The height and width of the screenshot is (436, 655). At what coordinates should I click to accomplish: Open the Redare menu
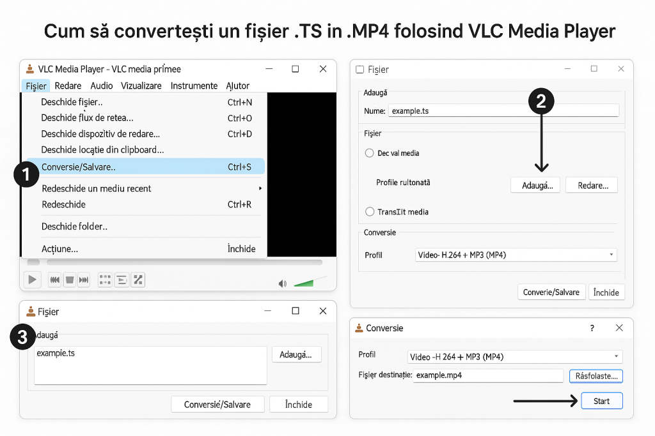point(68,86)
